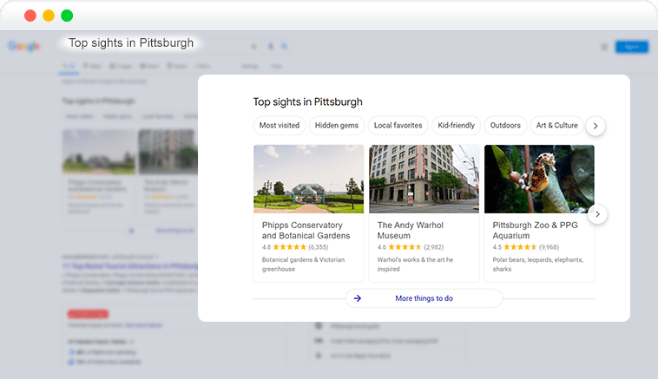Choose the Local favorites chip
658x379 pixels.
point(398,126)
